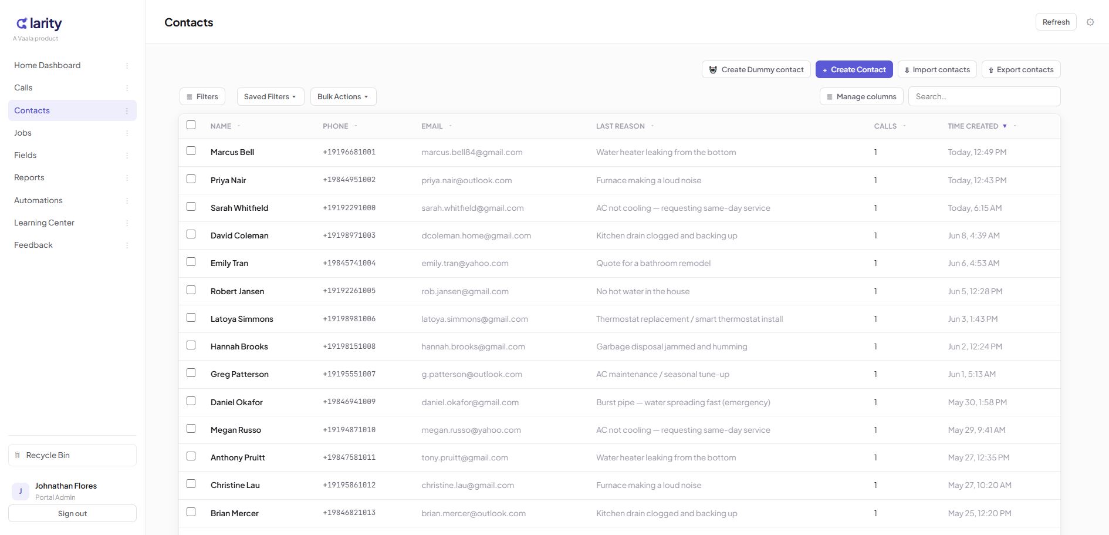Click christine.lau@gmail.com
The image size is (1109, 535).
click(x=468, y=485)
